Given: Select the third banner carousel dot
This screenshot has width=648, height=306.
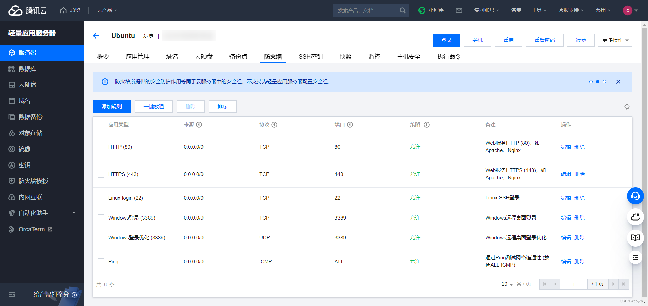Looking at the screenshot, I should pos(604,82).
